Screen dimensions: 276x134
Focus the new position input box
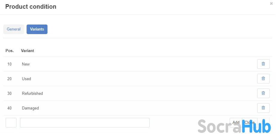(11, 123)
